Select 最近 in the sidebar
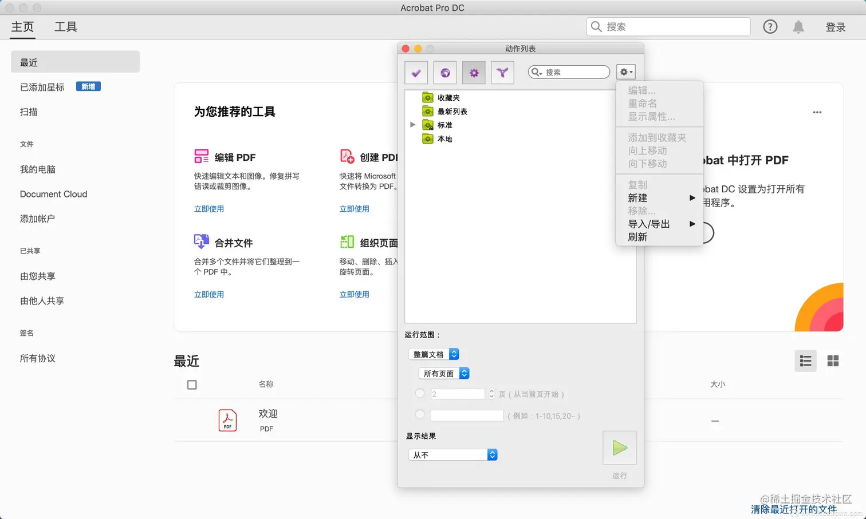The height and width of the screenshot is (519, 866). click(75, 62)
